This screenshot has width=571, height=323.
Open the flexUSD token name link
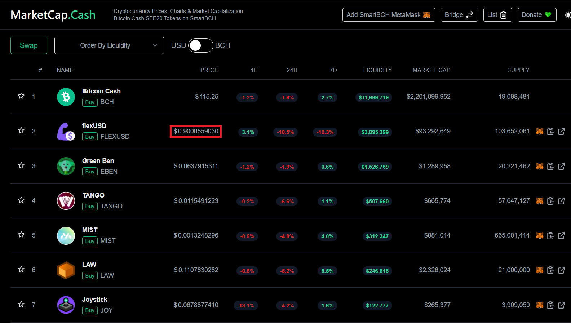tap(94, 126)
